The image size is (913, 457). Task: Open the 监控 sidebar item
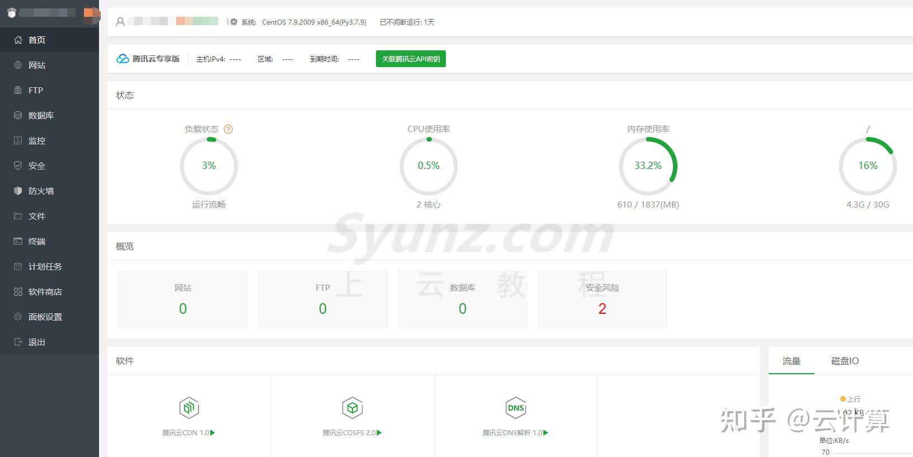click(49, 140)
